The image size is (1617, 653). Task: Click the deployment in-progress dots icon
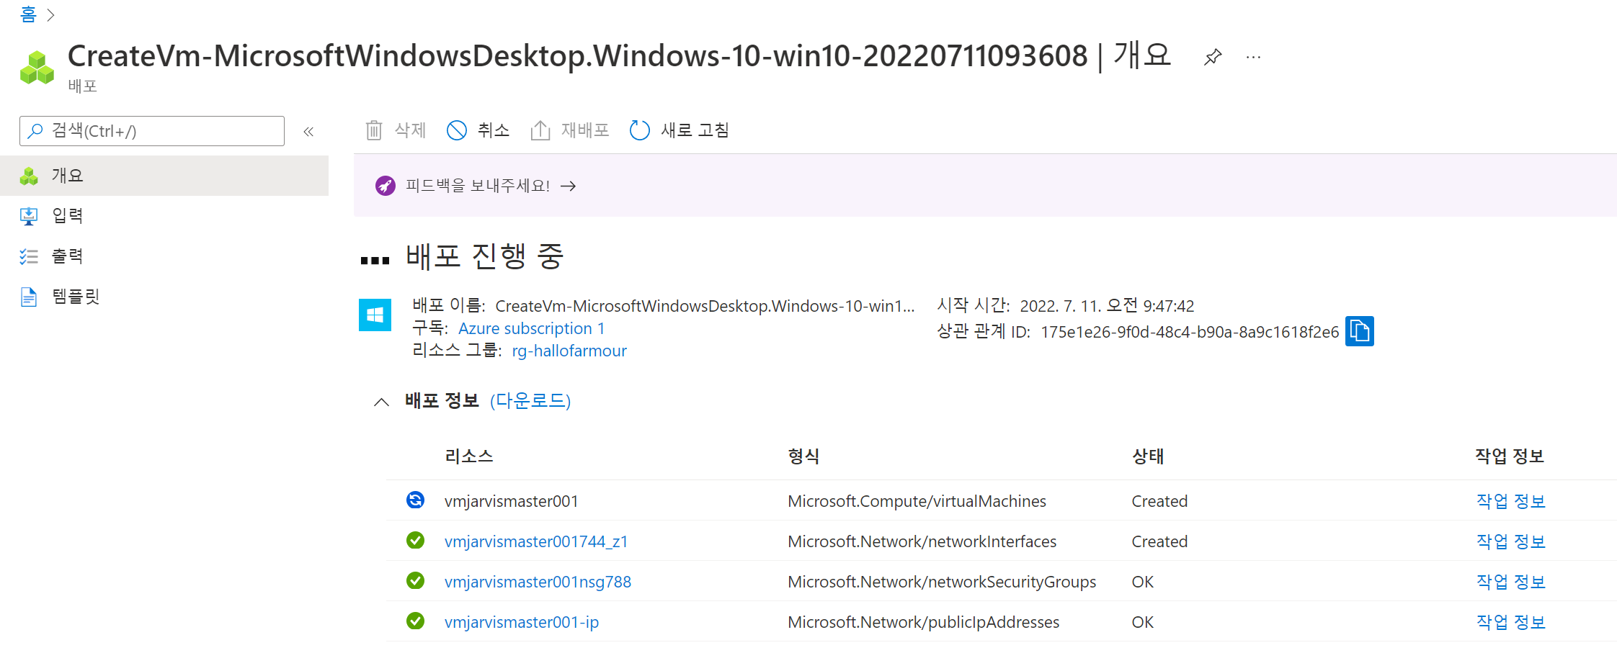tap(375, 261)
